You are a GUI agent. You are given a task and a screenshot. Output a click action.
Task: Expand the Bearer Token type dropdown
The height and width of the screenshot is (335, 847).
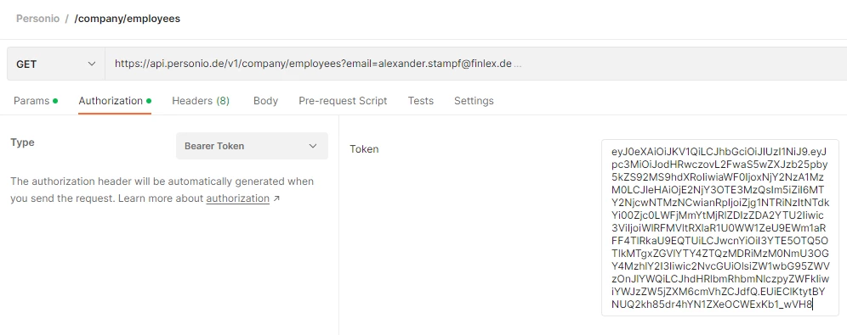(252, 146)
